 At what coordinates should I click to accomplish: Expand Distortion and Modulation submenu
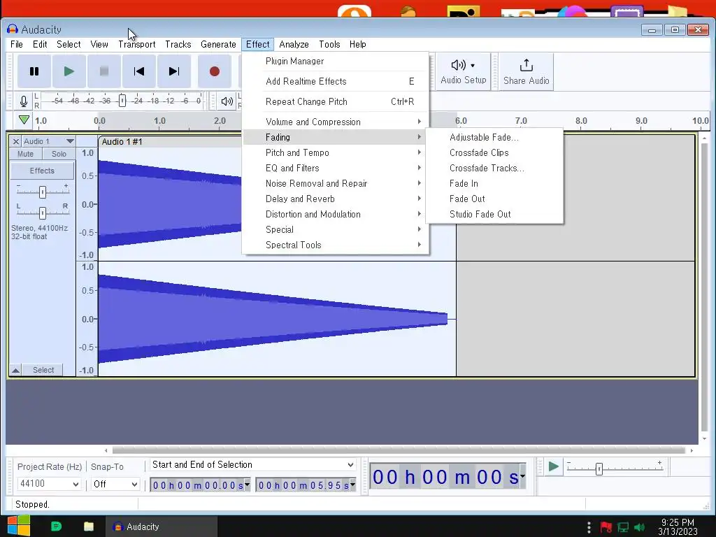(336, 214)
